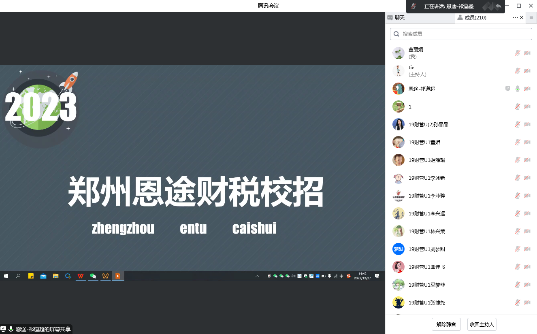This screenshot has height=334, width=537.
Task: Click muted mic icon for member 1
Action: pyautogui.click(x=517, y=106)
